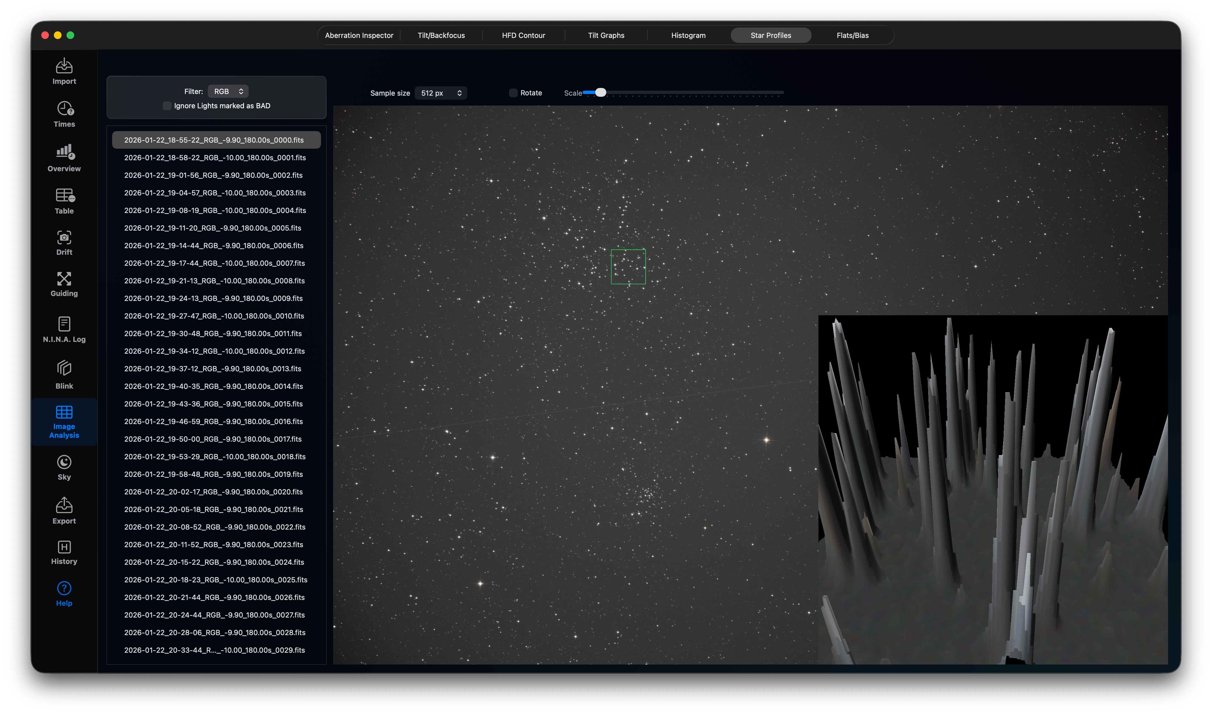This screenshot has height=714, width=1212.
Task: Switch to Flats/Bias tab
Action: click(x=853, y=35)
